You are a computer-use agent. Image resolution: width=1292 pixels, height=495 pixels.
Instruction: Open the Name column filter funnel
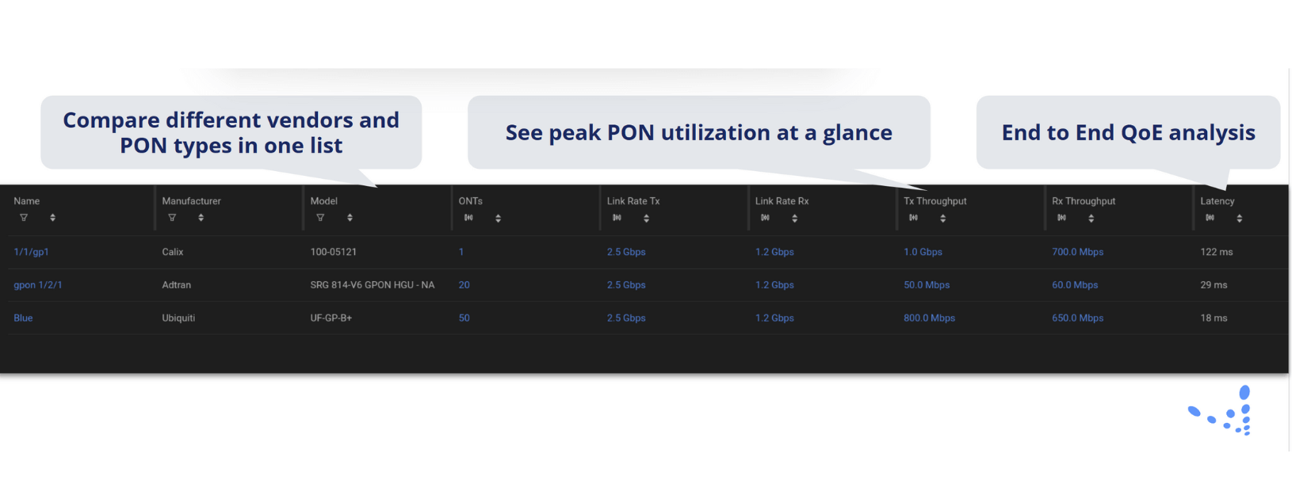point(24,217)
